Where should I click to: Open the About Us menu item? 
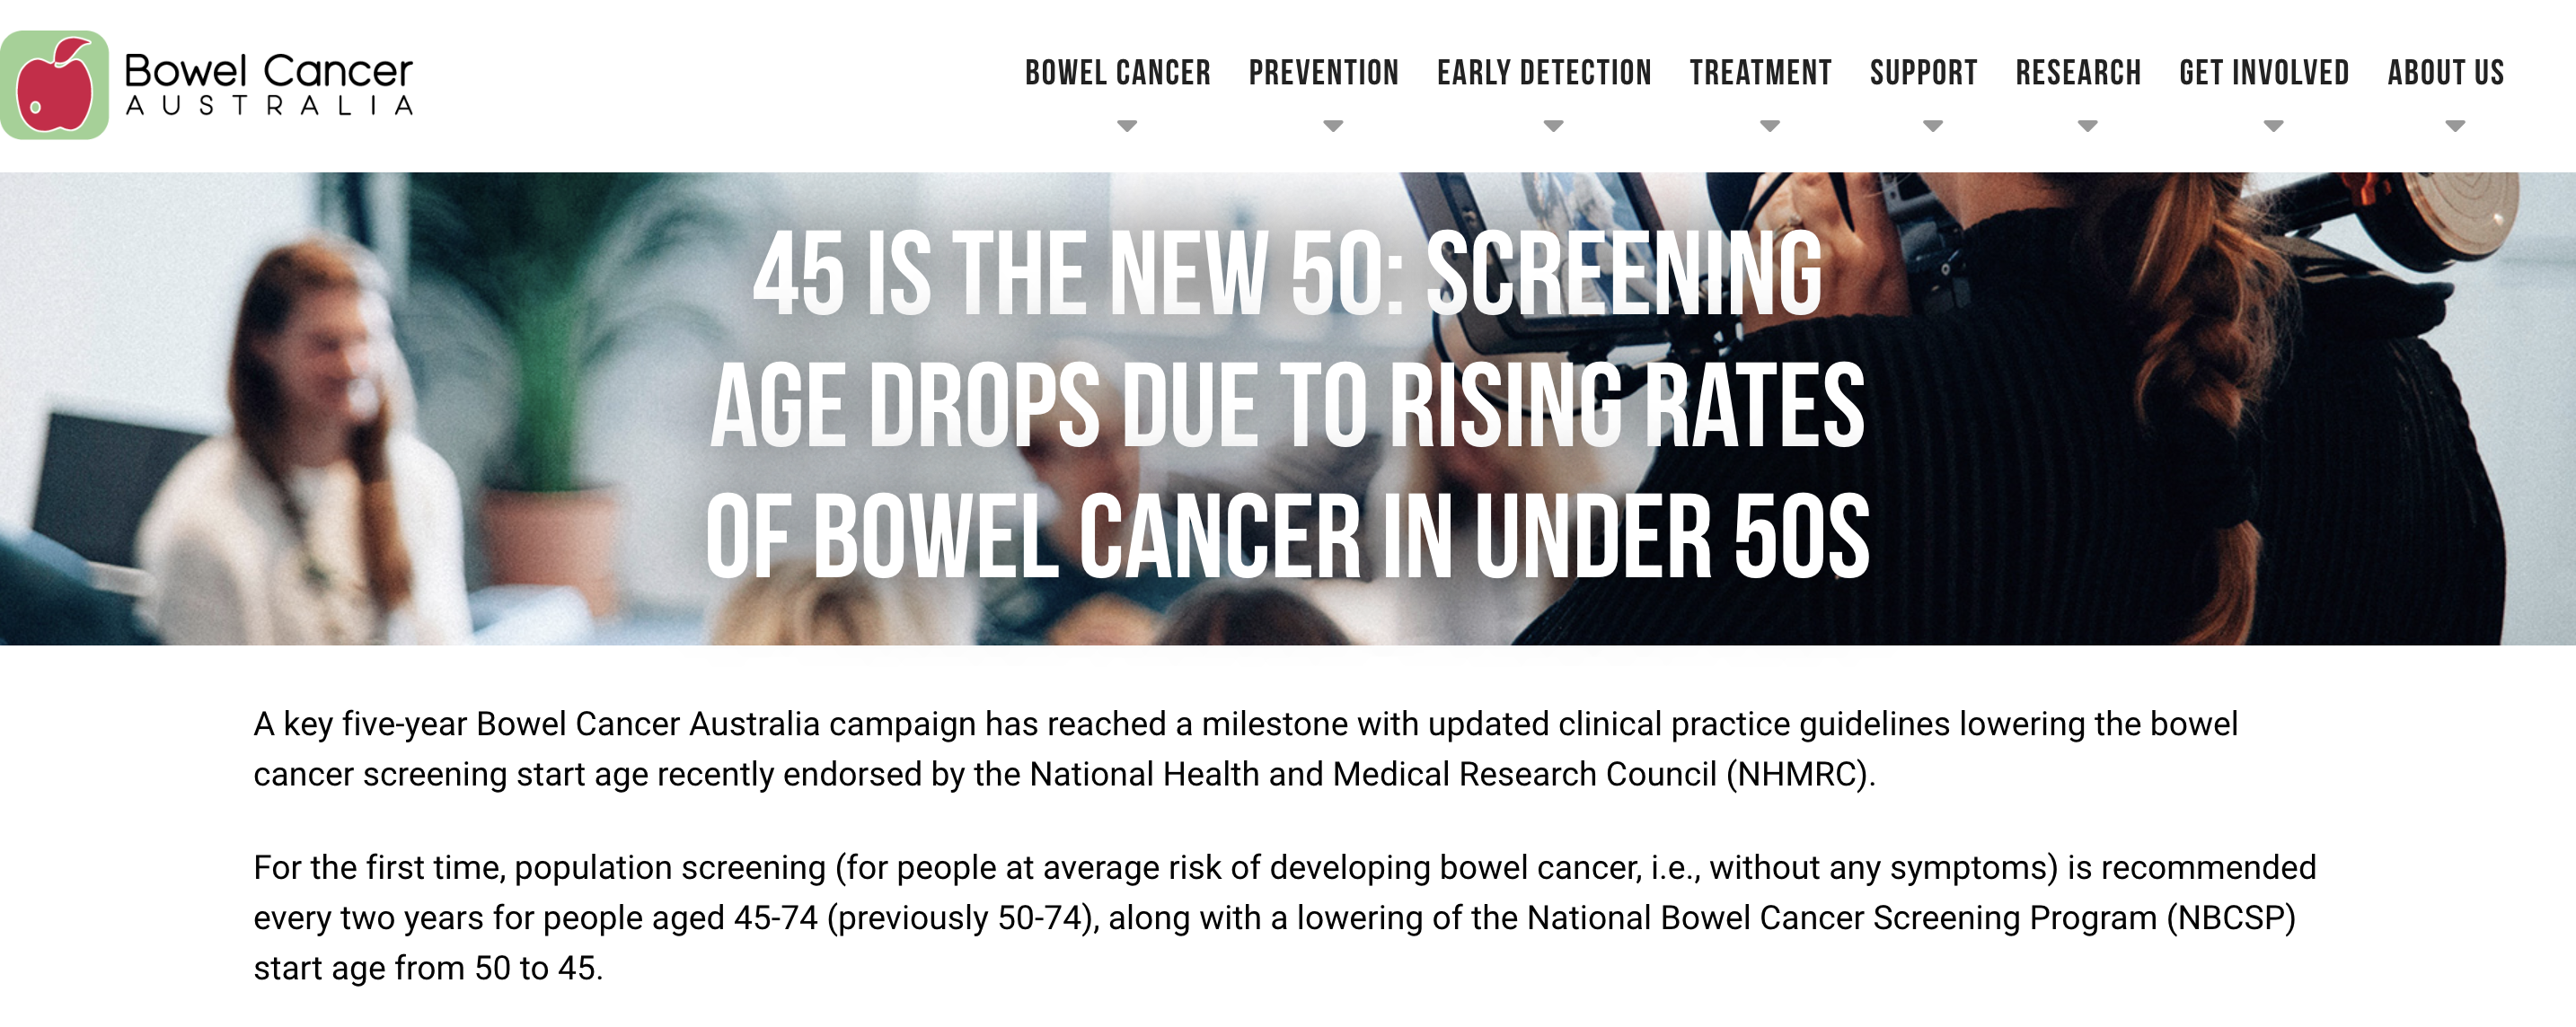(x=2446, y=73)
